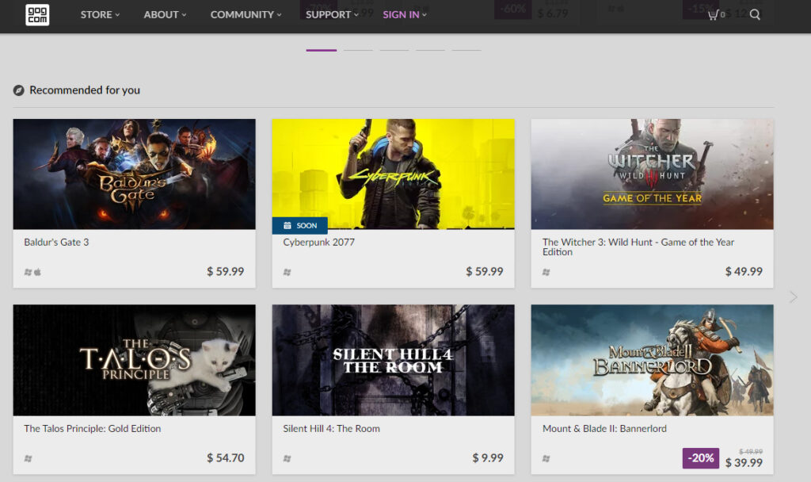This screenshot has height=482, width=811.
Task: Open the Community dropdown menu
Action: (246, 14)
